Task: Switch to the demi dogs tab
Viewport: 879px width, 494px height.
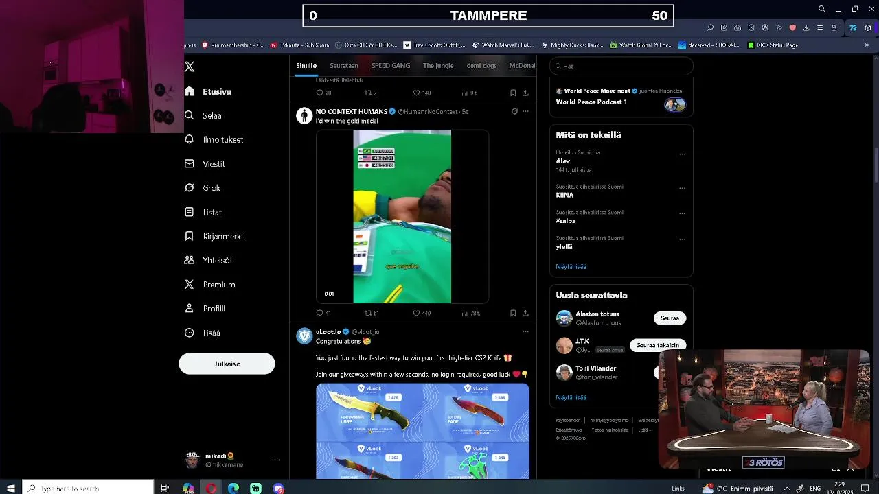Action: [481, 66]
